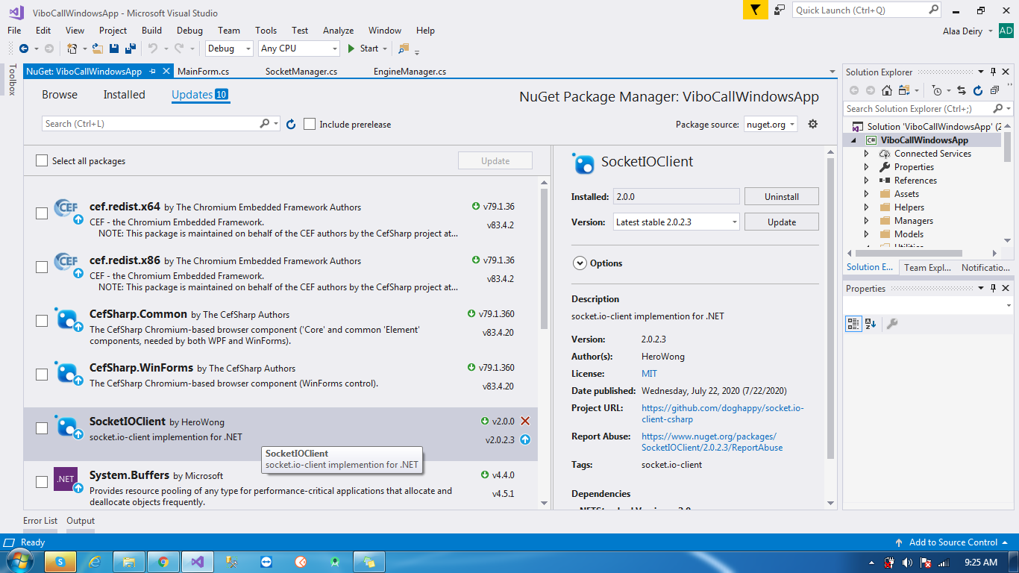Click the Home icon in Solution Explorer
This screenshot has height=573, width=1019.
coord(887,90)
